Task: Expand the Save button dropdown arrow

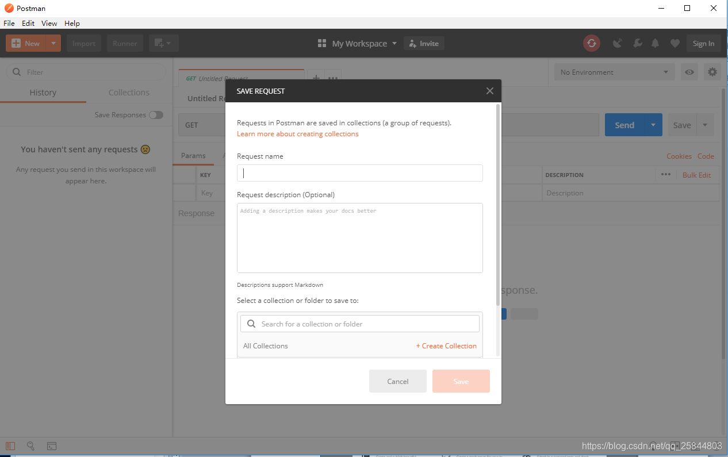Action: [x=706, y=125]
